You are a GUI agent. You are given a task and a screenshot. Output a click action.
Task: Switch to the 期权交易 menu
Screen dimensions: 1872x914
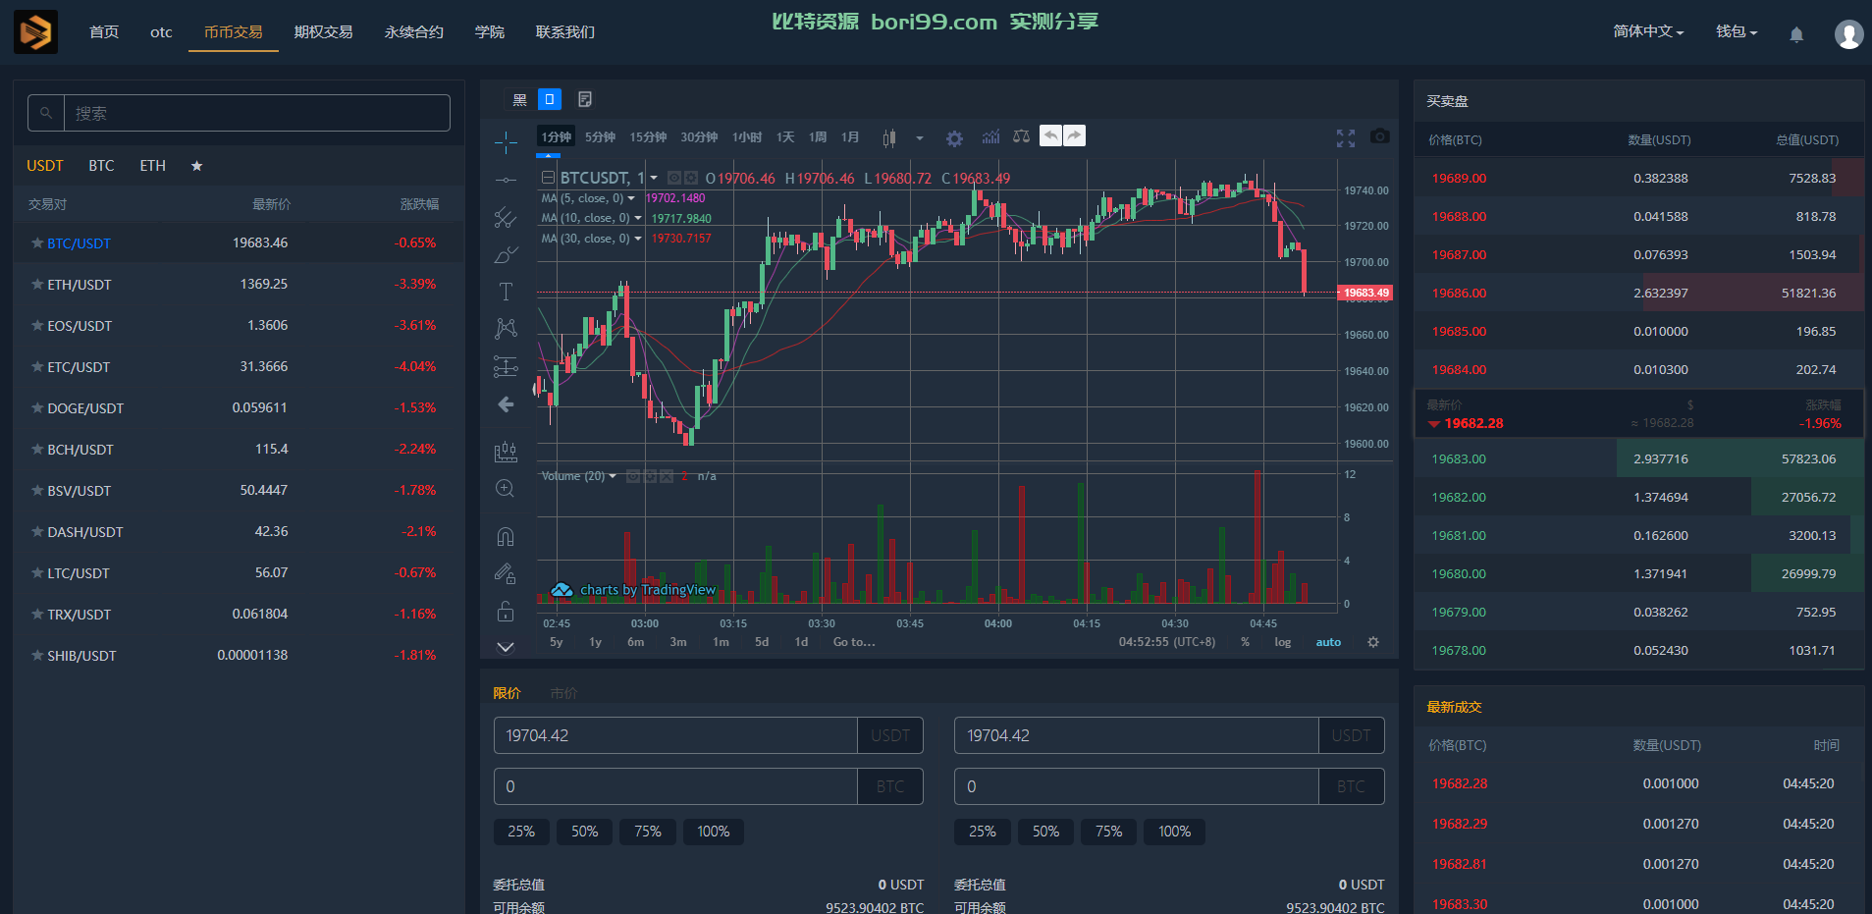(323, 31)
